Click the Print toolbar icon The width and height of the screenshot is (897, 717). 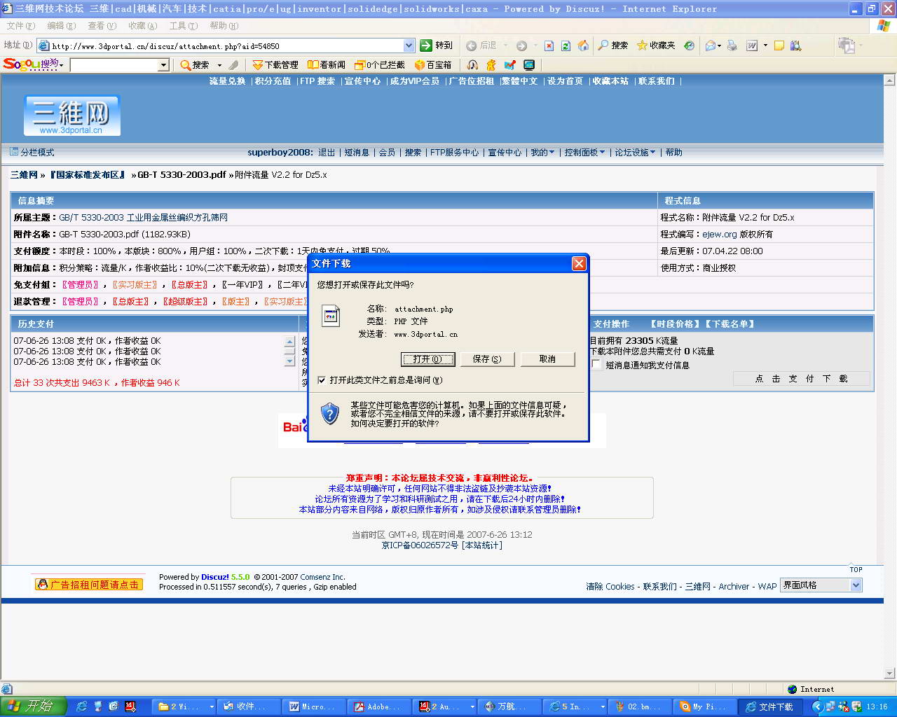(x=732, y=46)
